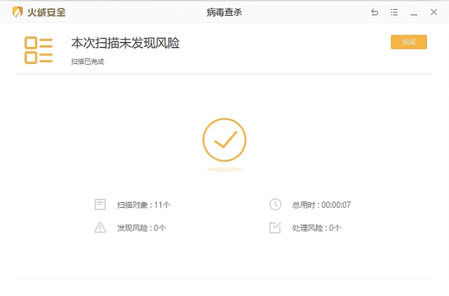
Task: Click the clock icon next to 总用时
Action: coord(275,205)
